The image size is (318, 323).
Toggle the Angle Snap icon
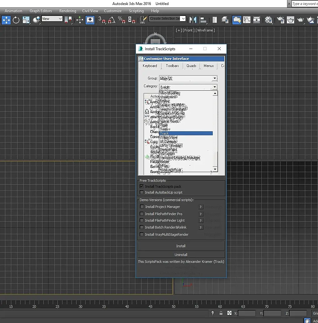112,20
